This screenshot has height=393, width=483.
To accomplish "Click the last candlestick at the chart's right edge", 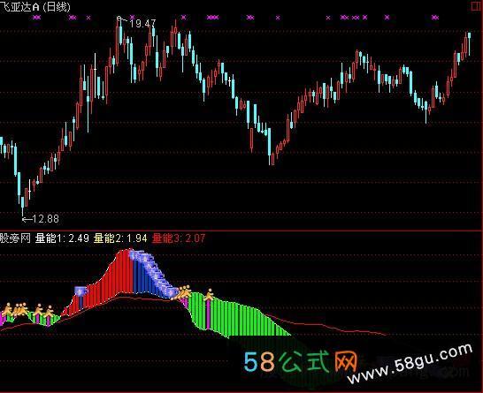I will click(469, 43).
